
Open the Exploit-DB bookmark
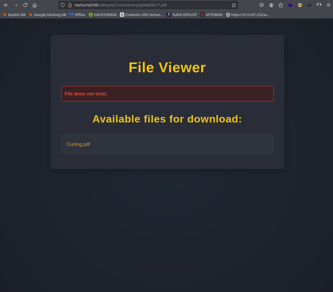pos(14,15)
